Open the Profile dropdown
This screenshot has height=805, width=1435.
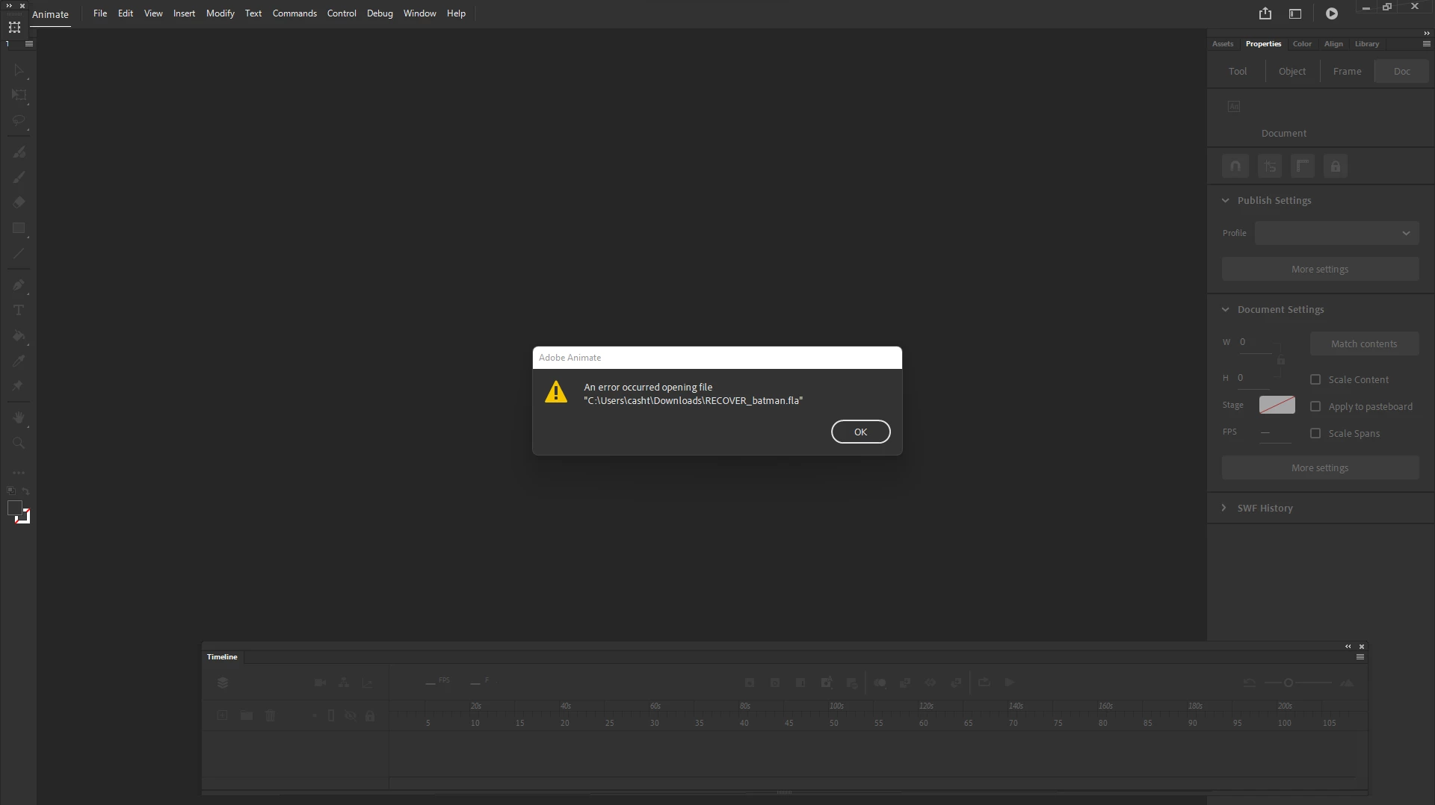(1336, 233)
